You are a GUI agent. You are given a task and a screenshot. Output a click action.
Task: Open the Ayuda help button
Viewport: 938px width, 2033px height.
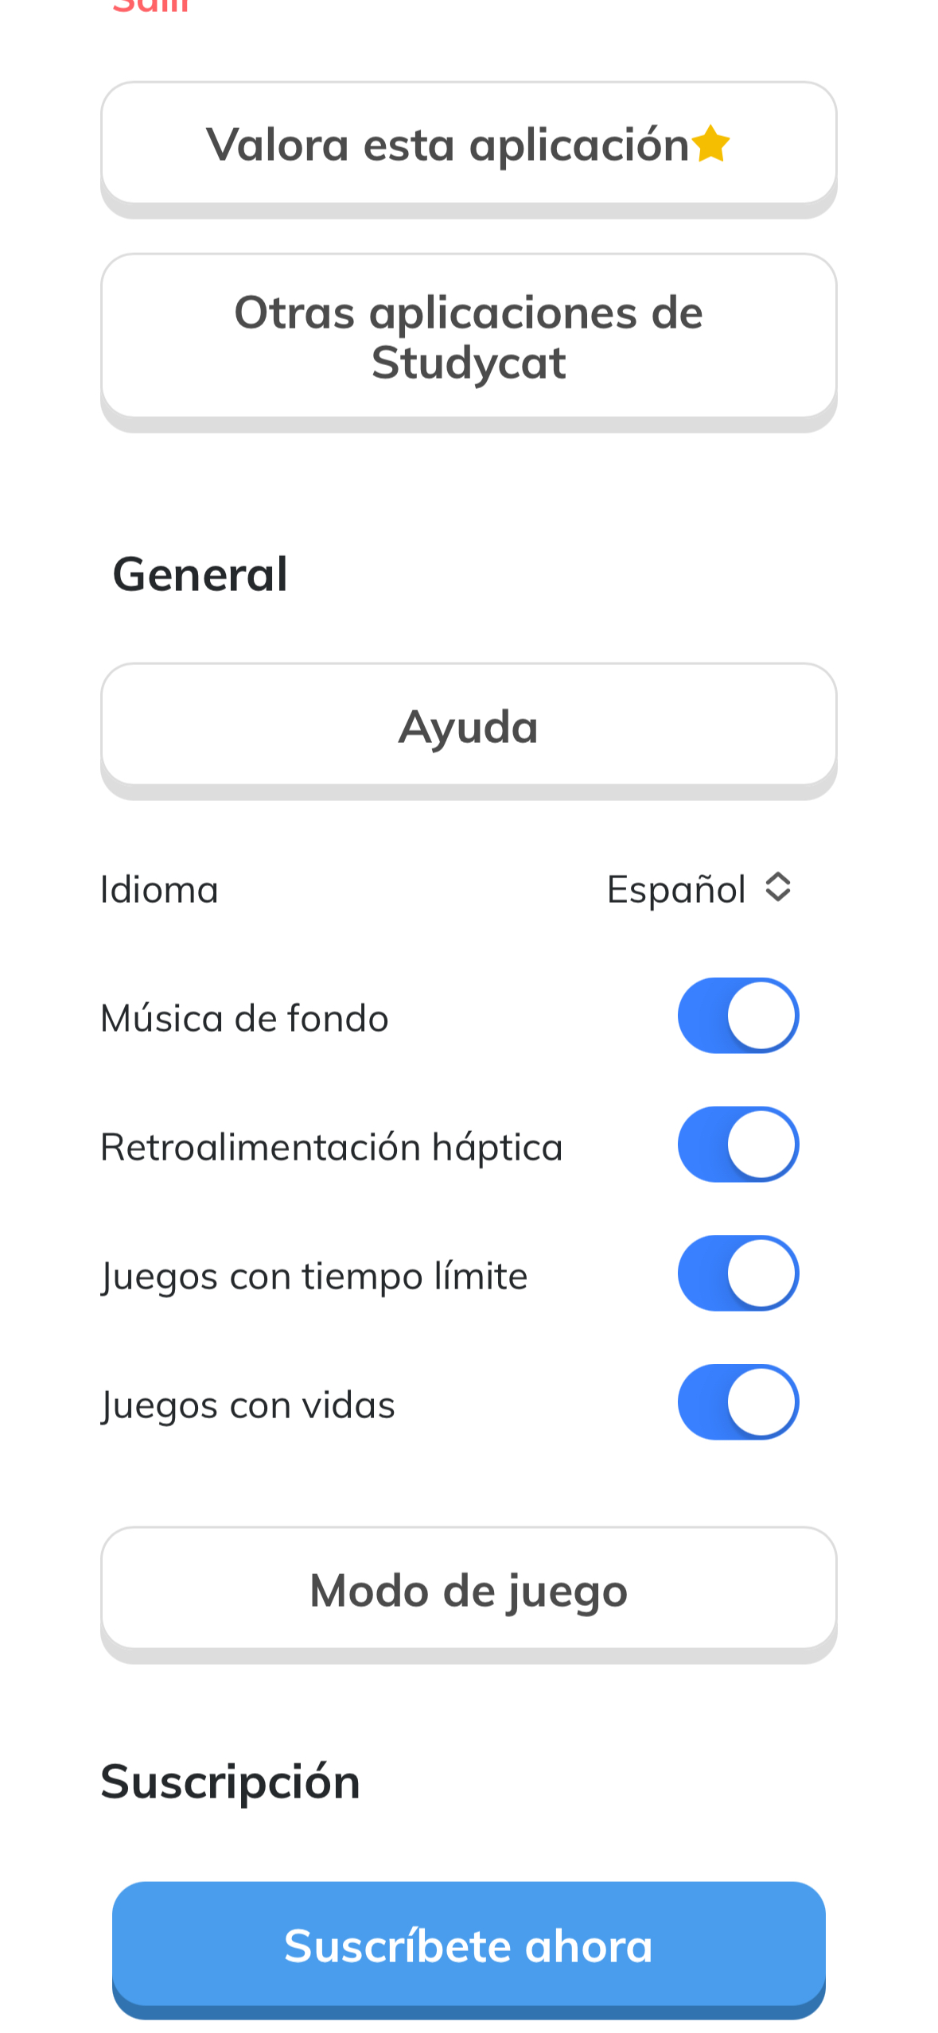pyautogui.click(x=468, y=725)
